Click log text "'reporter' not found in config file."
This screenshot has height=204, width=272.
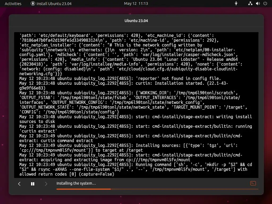click(x=178, y=78)
